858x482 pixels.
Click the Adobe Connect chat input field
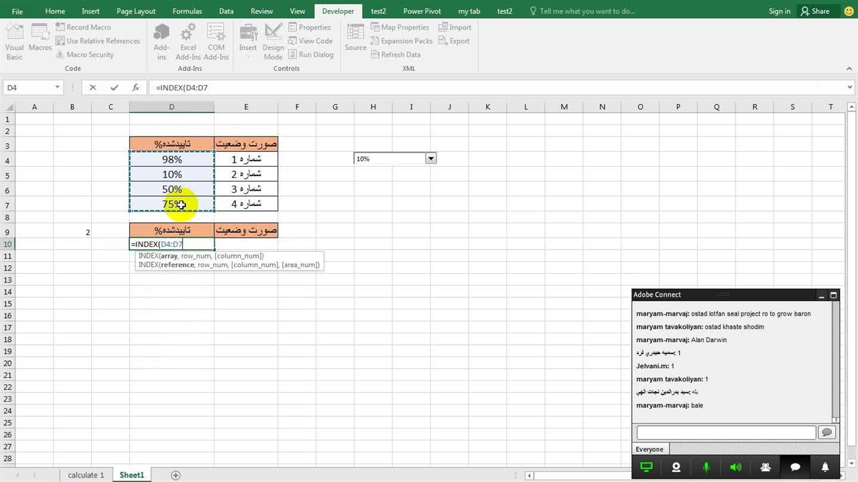click(725, 432)
